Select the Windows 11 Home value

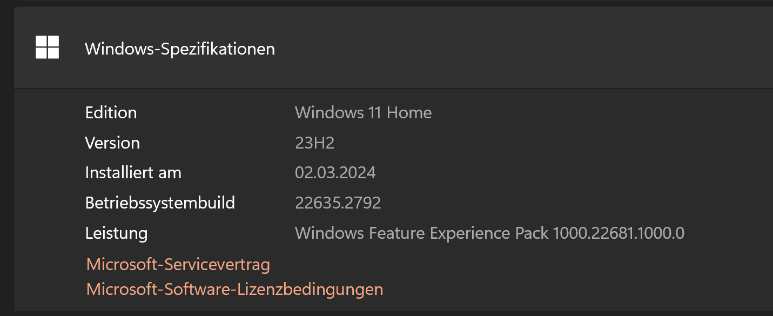click(363, 113)
